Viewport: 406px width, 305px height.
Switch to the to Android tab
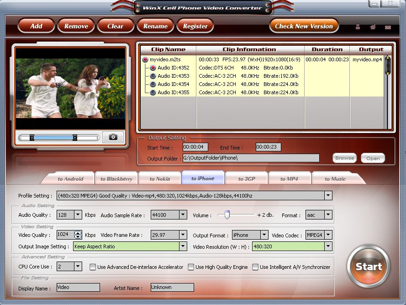[x=70, y=178]
